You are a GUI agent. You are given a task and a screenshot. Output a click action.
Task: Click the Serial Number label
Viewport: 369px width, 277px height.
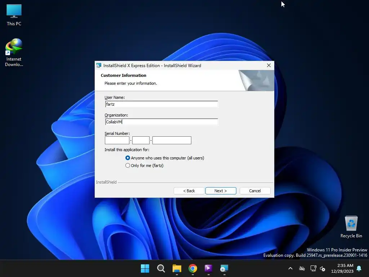117,133
